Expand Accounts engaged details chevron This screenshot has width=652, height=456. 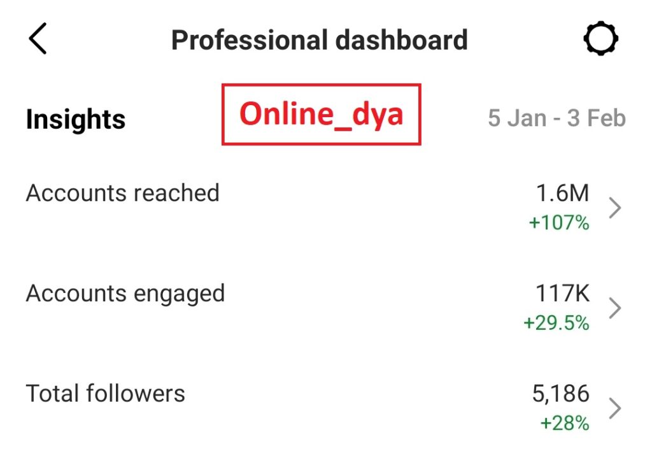(x=614, y=308)
